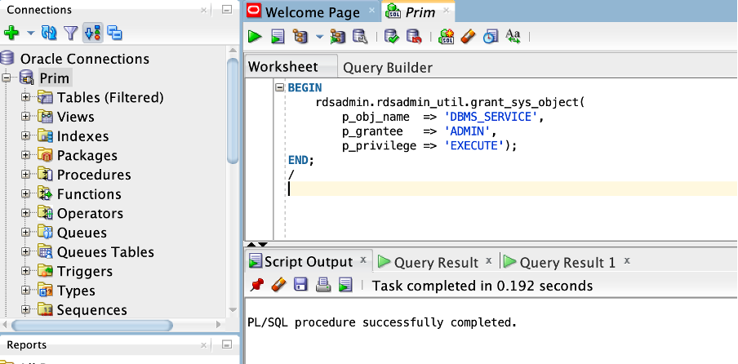
Task: Open Unshared SQL Worksheet icon
Action: pos(446,36)
